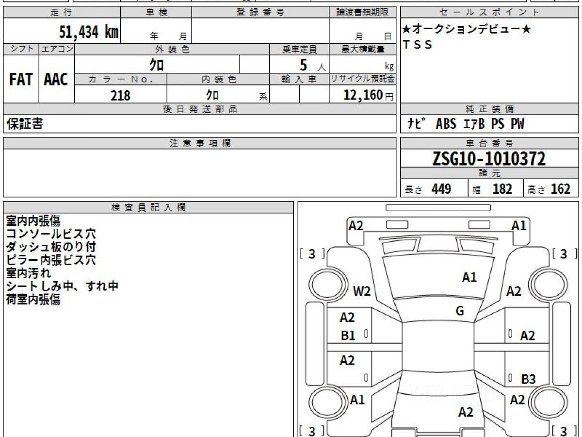Click the 諸元 header
Screen dimensions: 582x437
489,173
